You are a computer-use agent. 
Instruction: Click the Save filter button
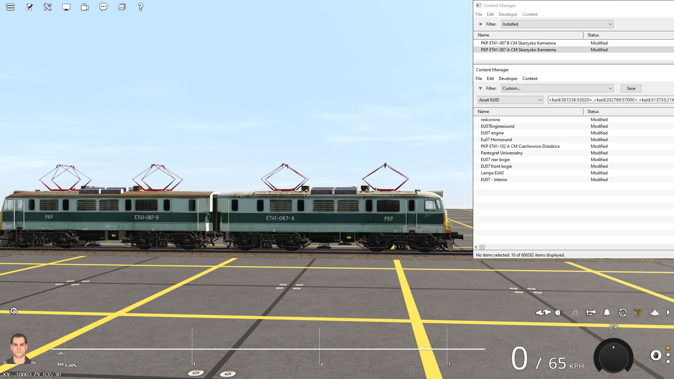coord(631,88)
